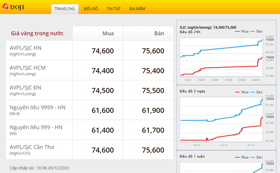The height and width of the screenshot is (173, 280).
Task: Toggle the Mua legend in the 3 ngày chart
Action: tap(242, 92)
